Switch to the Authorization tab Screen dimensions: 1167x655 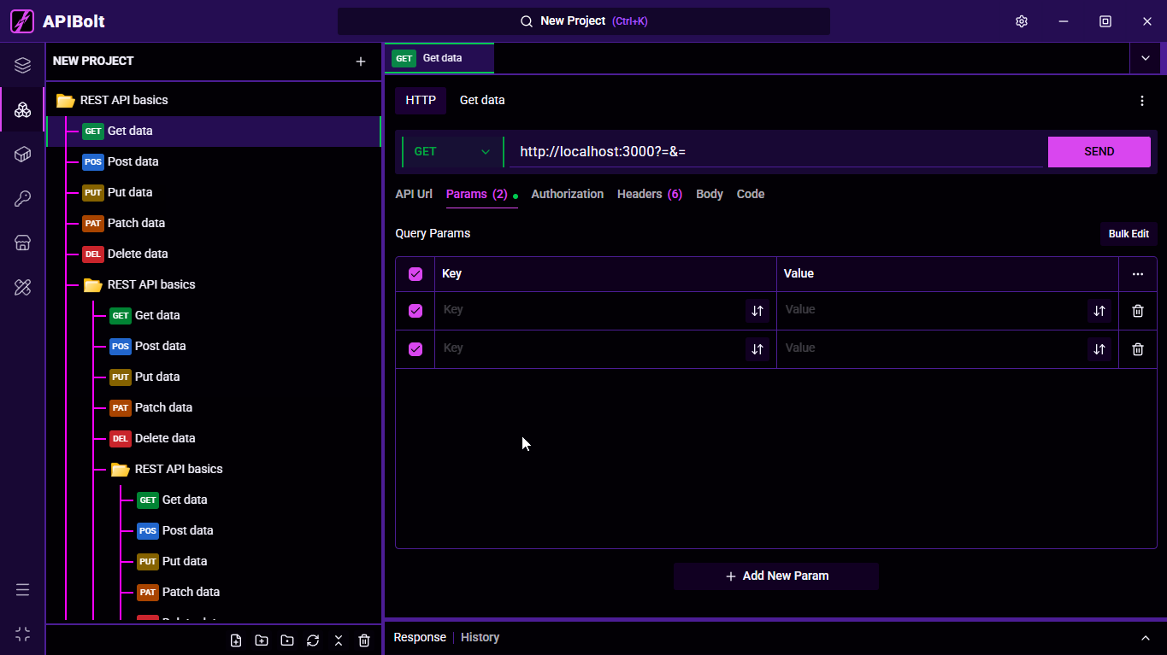[568, 194]
